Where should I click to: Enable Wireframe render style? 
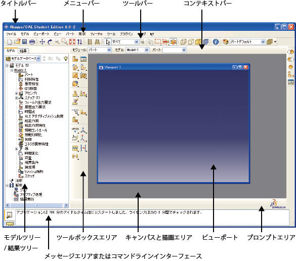coord(183,41)
